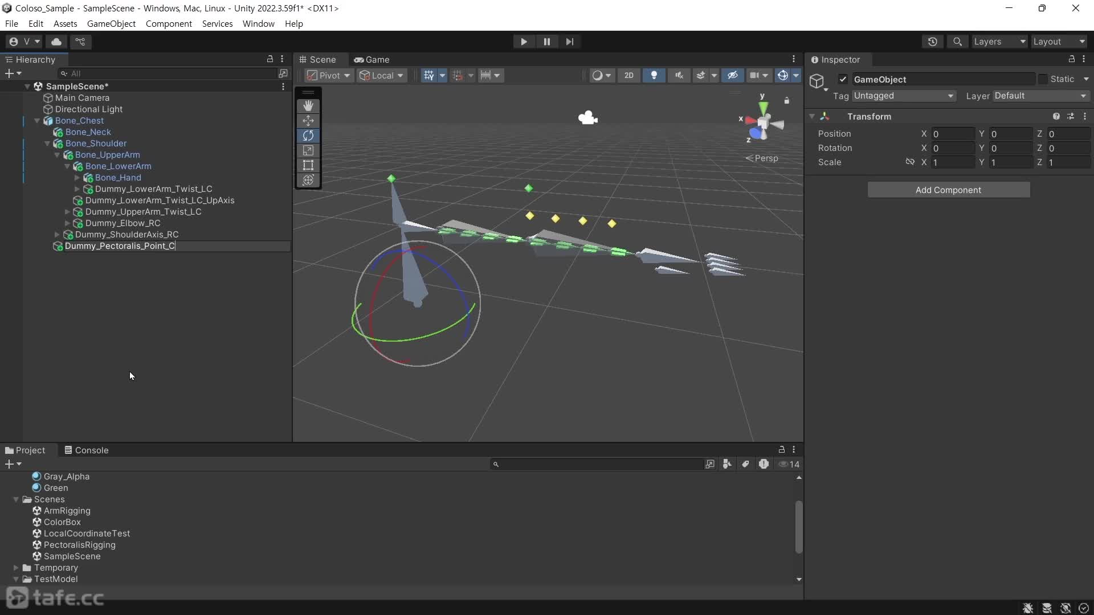Open the Tag Untagged dropdown
The width and height of the screenshot is (1094, 615).
(903, 96)
